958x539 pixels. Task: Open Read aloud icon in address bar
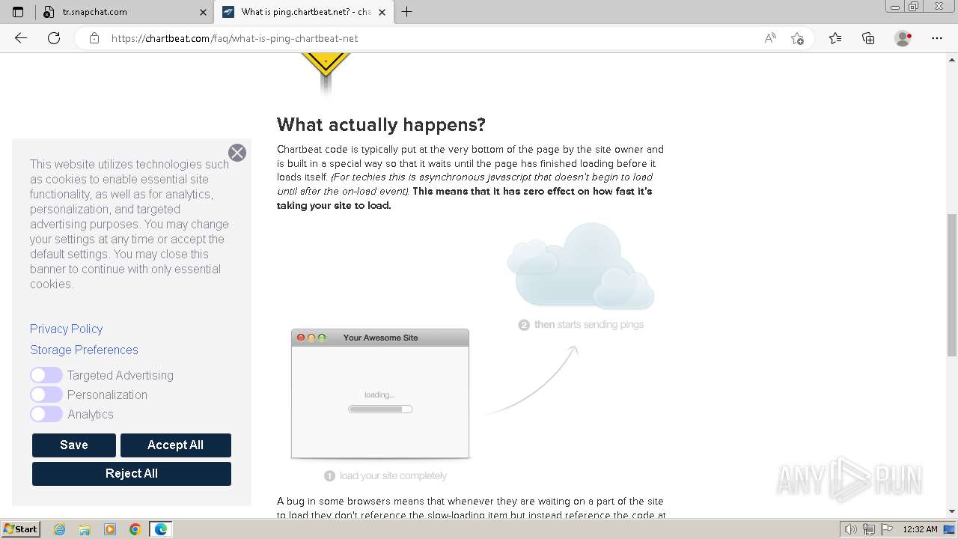[x=770, y=38]
